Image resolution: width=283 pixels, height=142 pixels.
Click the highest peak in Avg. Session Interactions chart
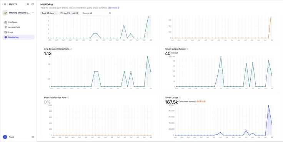147,57
